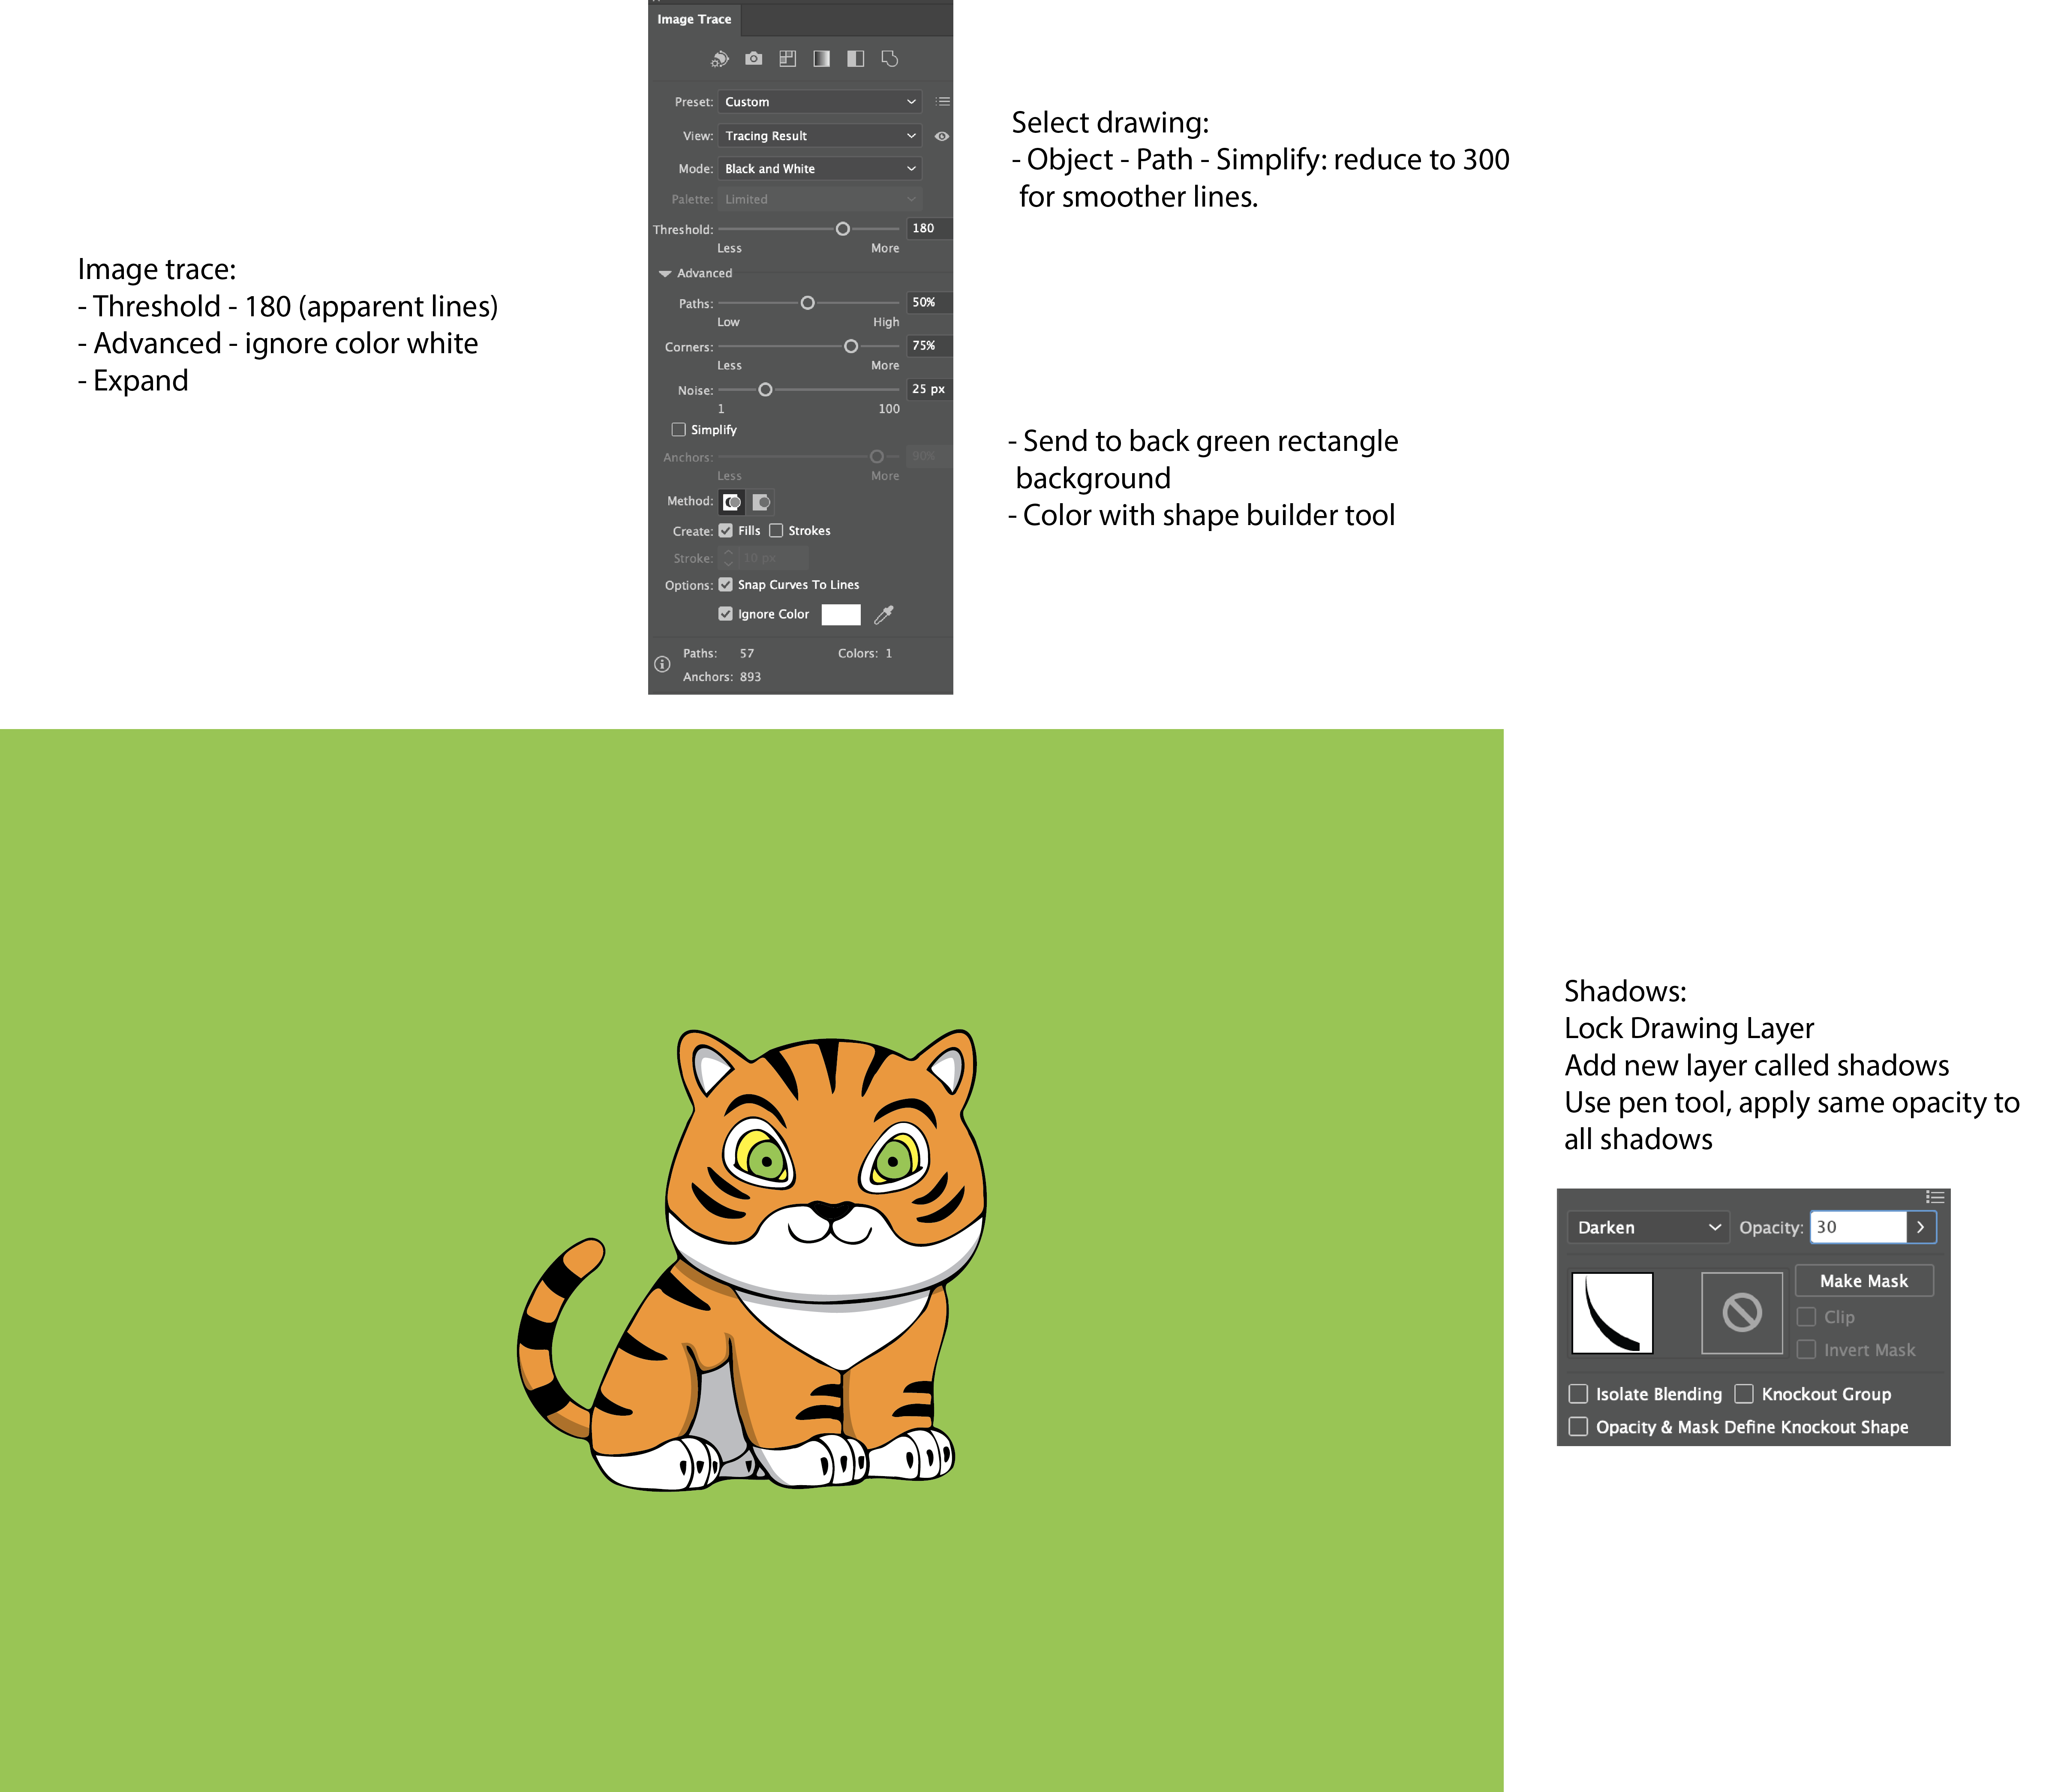Adjust the Corners slider handle
This screenshot has height=1792, width=2055.
click(851, 346)
